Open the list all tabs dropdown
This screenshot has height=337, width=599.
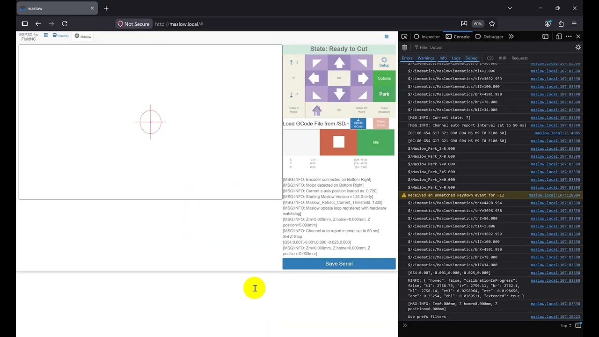[510, 8]
